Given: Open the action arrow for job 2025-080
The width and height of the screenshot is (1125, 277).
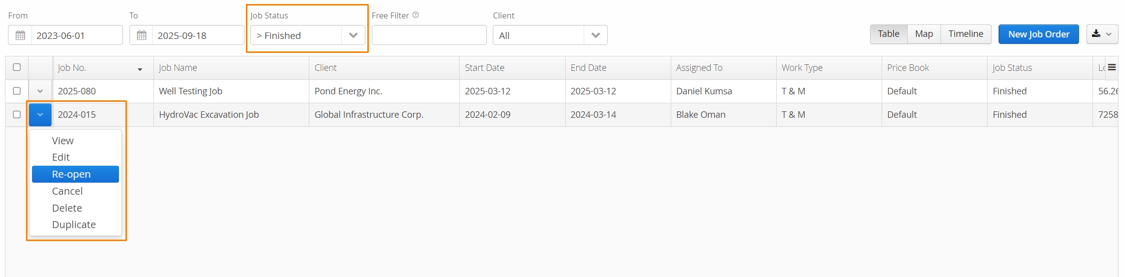Looking at the screenshot, I should 40,91.
